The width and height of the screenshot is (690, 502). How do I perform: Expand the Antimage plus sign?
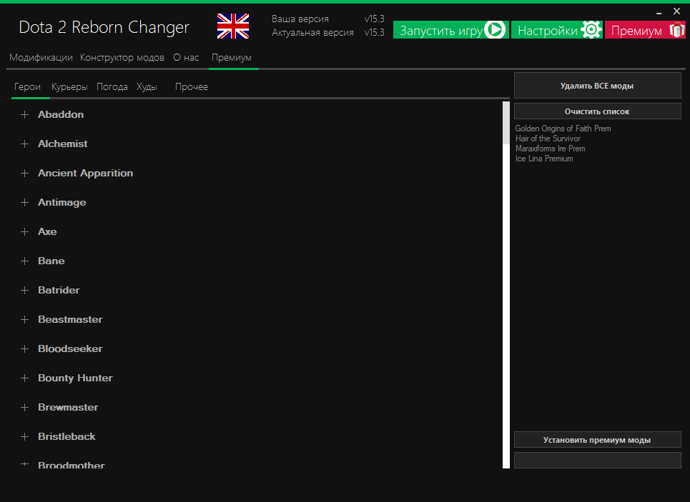(x=24, y=203)
